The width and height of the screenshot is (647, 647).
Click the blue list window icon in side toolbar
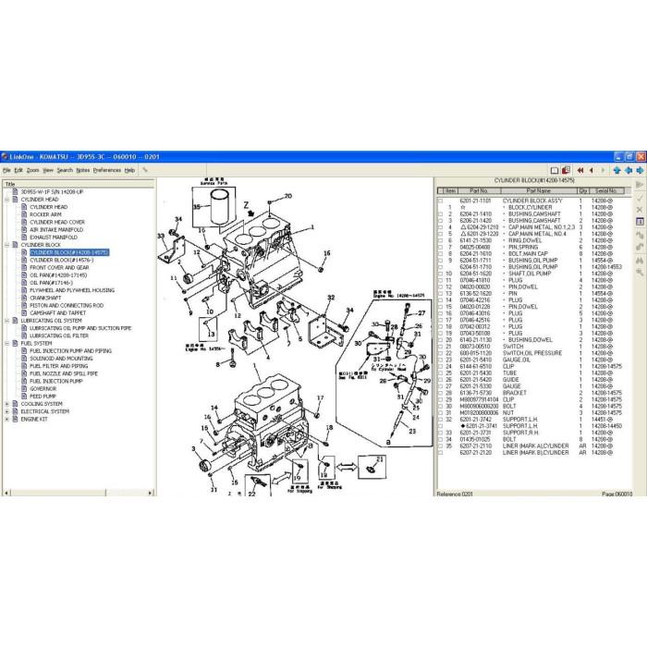(x=640, y=222)
